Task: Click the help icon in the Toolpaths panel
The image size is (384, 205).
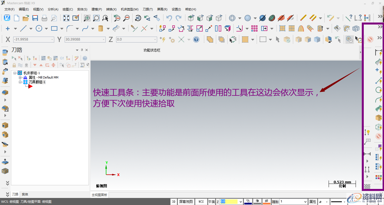Action: click(85, 58)
